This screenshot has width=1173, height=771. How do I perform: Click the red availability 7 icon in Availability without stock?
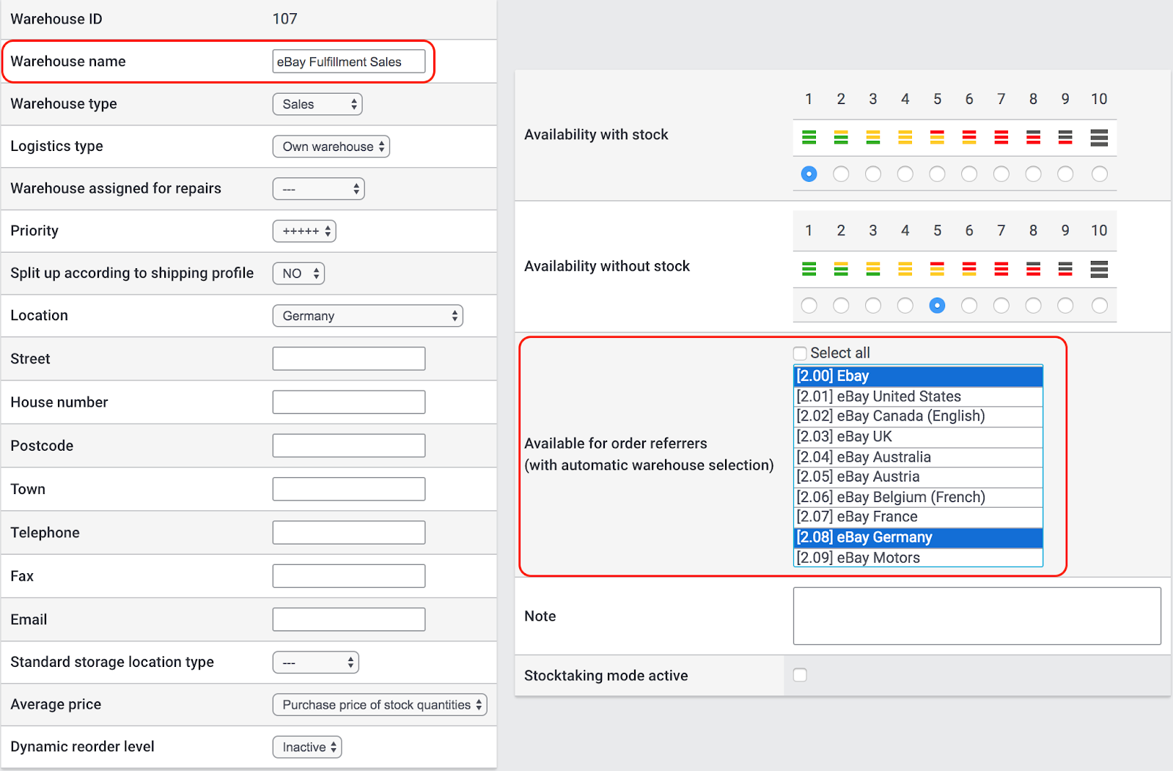(x=1001, y=269)
